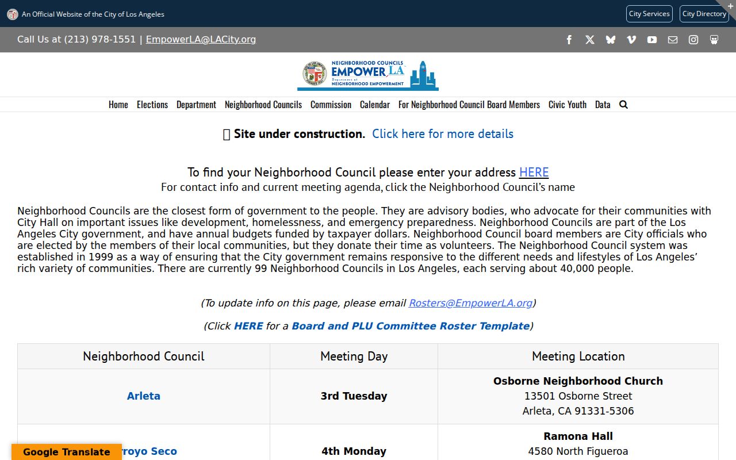
Task: Open the Commission menu item
Action: point(331,105)
